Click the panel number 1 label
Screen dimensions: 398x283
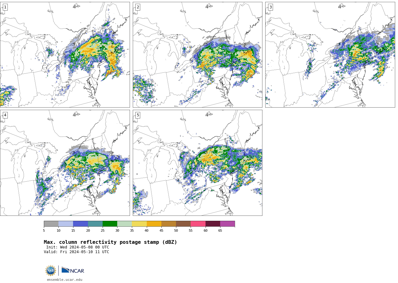[x=5, y=7]
